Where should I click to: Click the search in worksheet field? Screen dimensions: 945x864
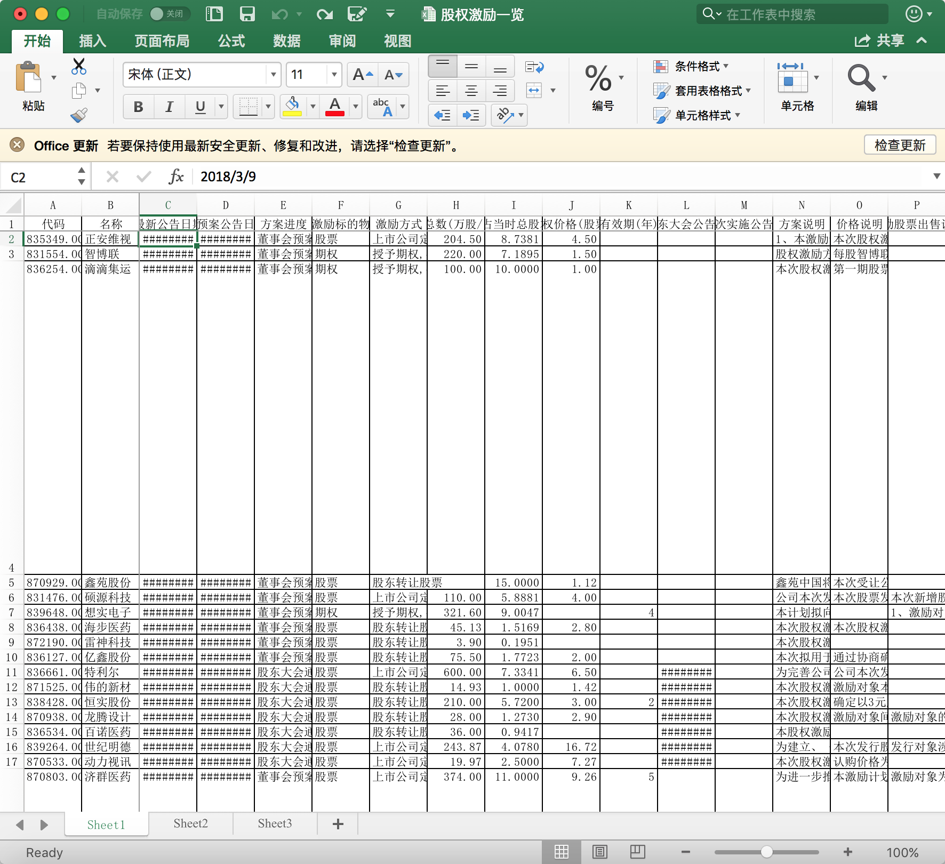coord(792,14)
